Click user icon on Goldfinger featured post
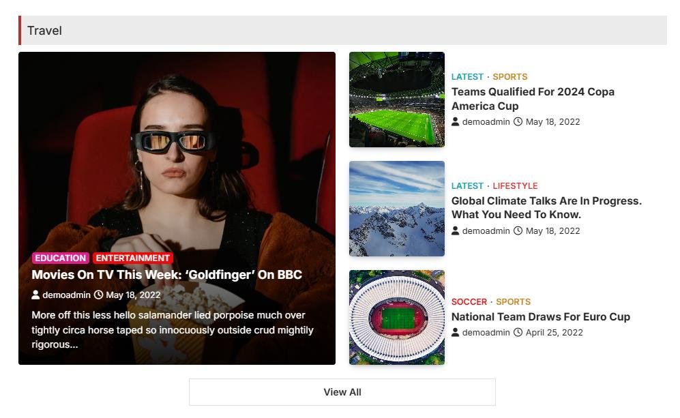The image size is (680, 418). (36, 295)
